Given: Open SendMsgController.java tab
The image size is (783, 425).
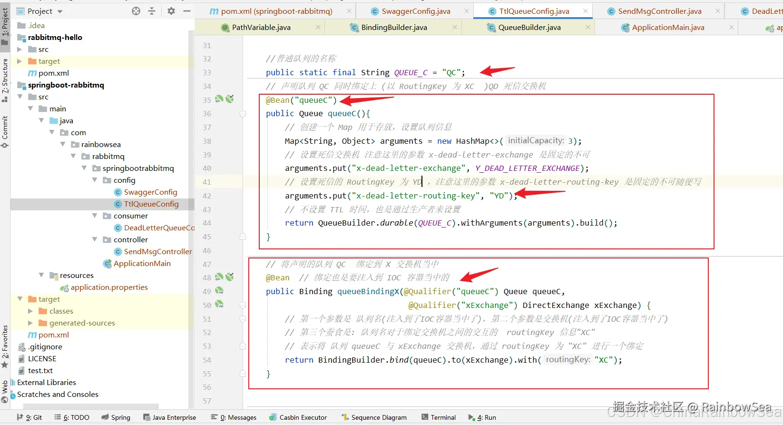Looking at the screenshot, I should click(x=659, y=11).
